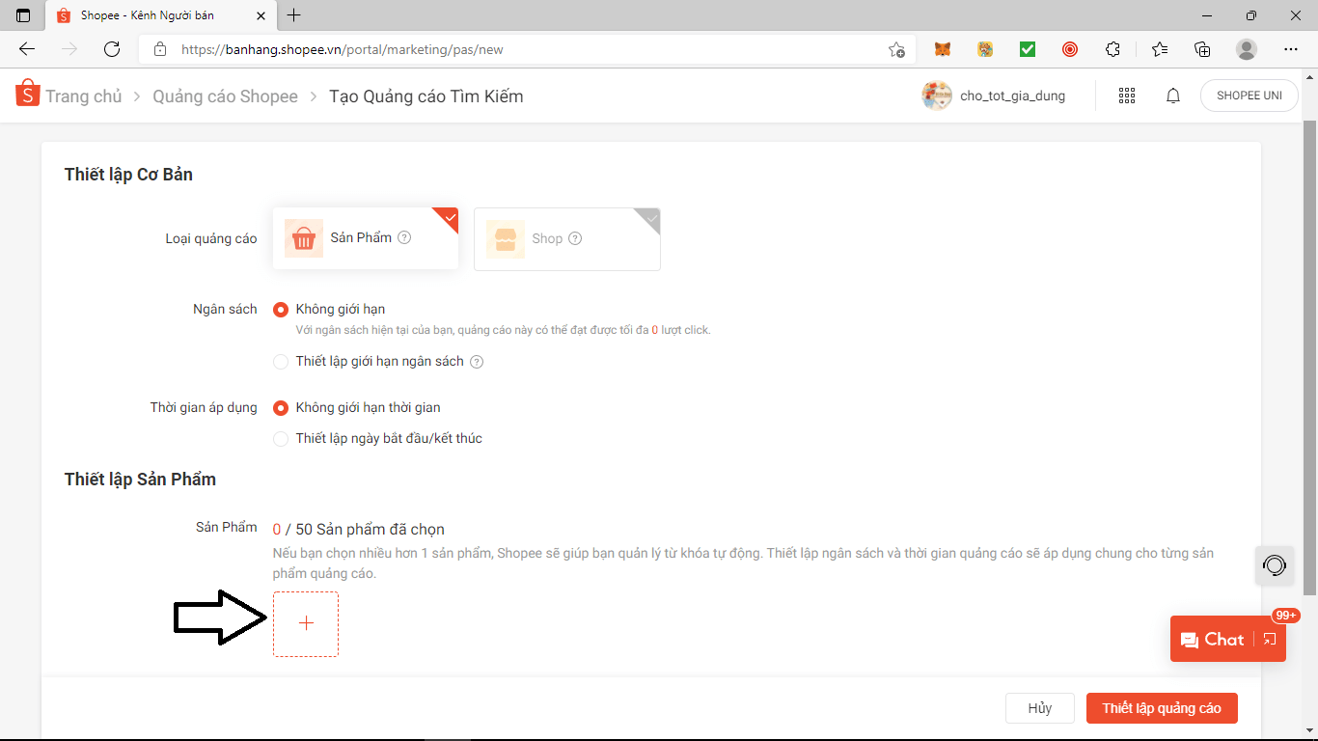Click the headset support icon on right edge
The height and width of the screenshot is (741, 1318).
[1275, 565]
